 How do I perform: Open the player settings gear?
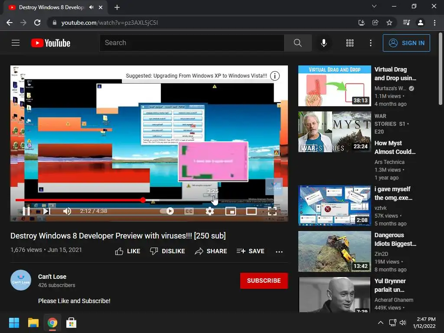pyautogui.click(x=209, y=211)
